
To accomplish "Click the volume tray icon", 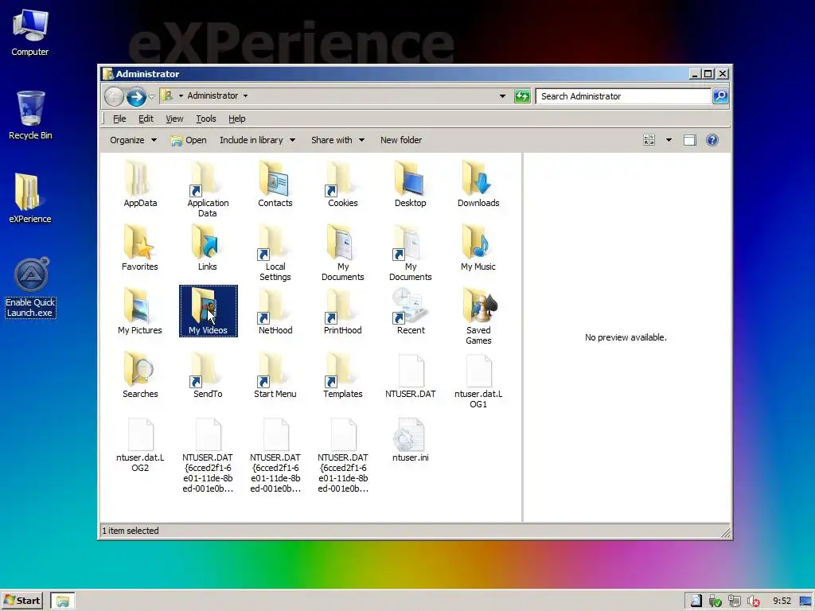I will pos(753,601).
